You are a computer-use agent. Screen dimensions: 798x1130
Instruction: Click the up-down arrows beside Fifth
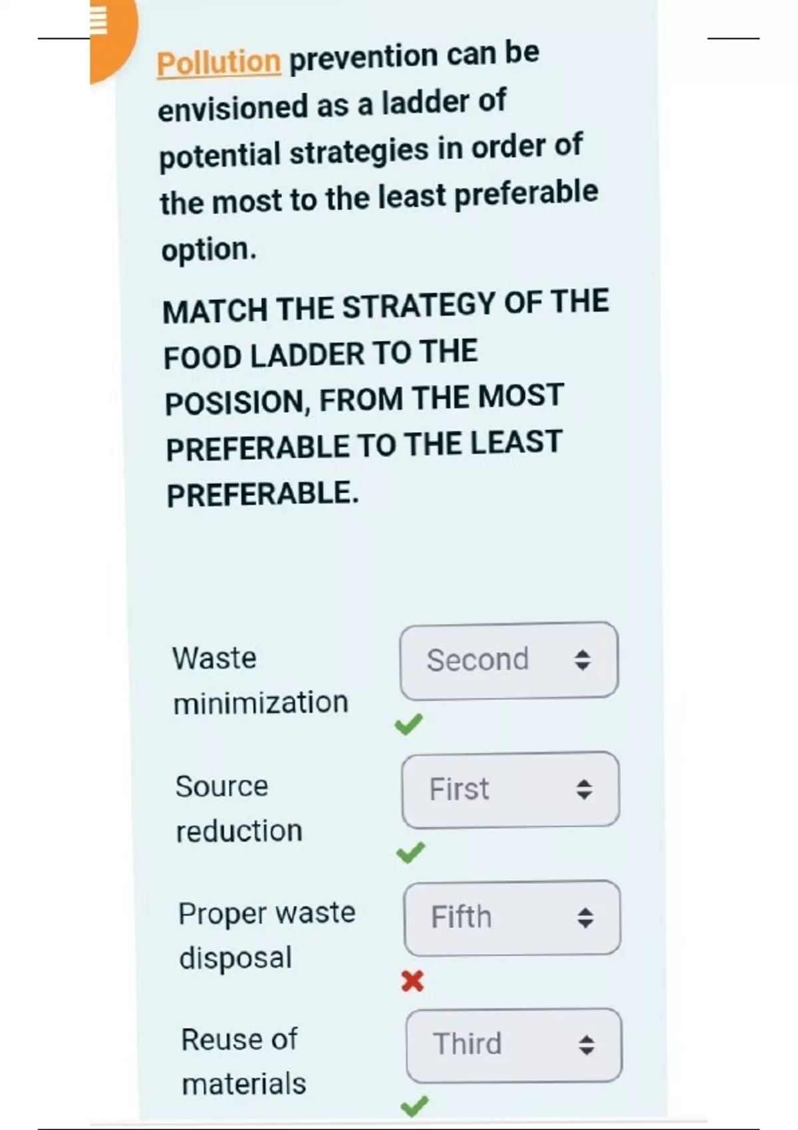585,918
